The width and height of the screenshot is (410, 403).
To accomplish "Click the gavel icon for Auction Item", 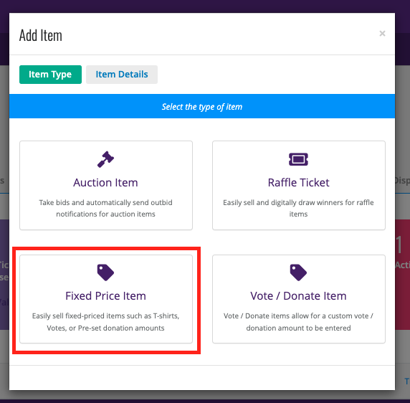I will pos(105,159).
